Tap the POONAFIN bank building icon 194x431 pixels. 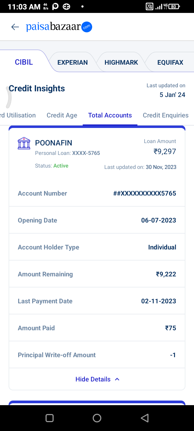[x=24, y=143]
